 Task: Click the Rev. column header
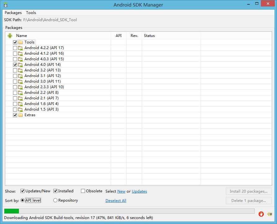click(134, 36)
